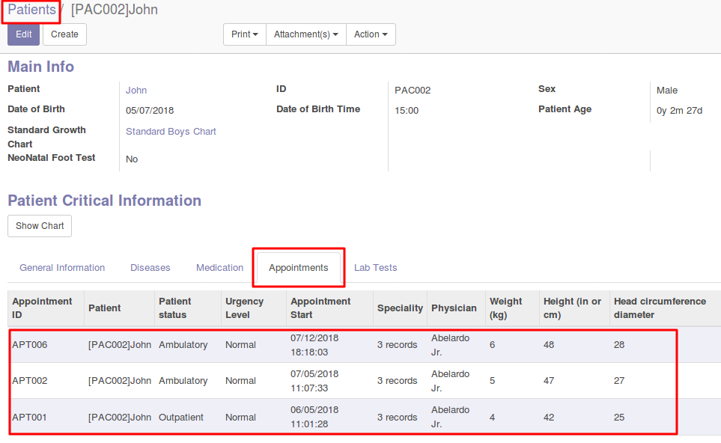Click the 0y 2m 27d patient age

tap(679, 110)
